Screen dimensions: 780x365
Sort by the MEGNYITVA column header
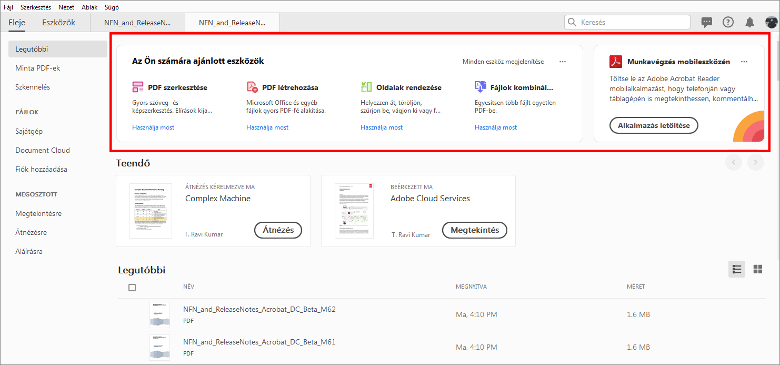[471, 287]
